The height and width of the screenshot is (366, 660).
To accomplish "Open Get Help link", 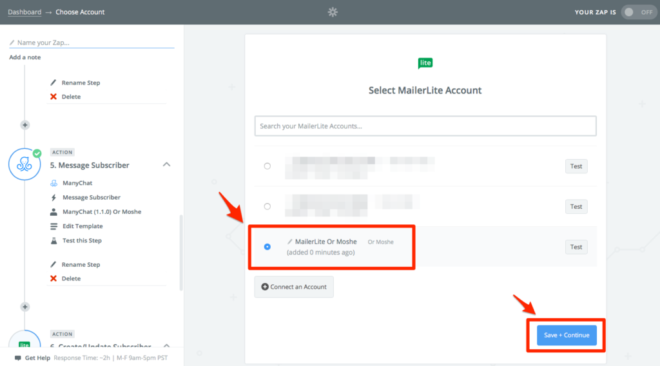I will pyautogui.click(x=37, y=358).
